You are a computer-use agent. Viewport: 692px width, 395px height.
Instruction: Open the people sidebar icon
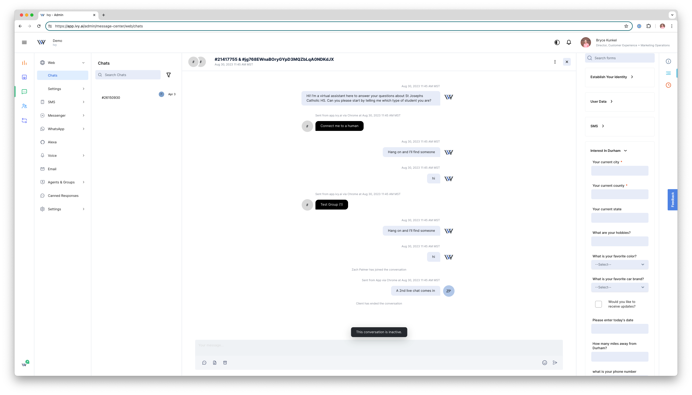[x=24, y=106]
